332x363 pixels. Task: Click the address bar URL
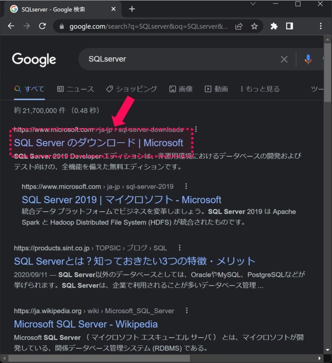click(148, 26)
